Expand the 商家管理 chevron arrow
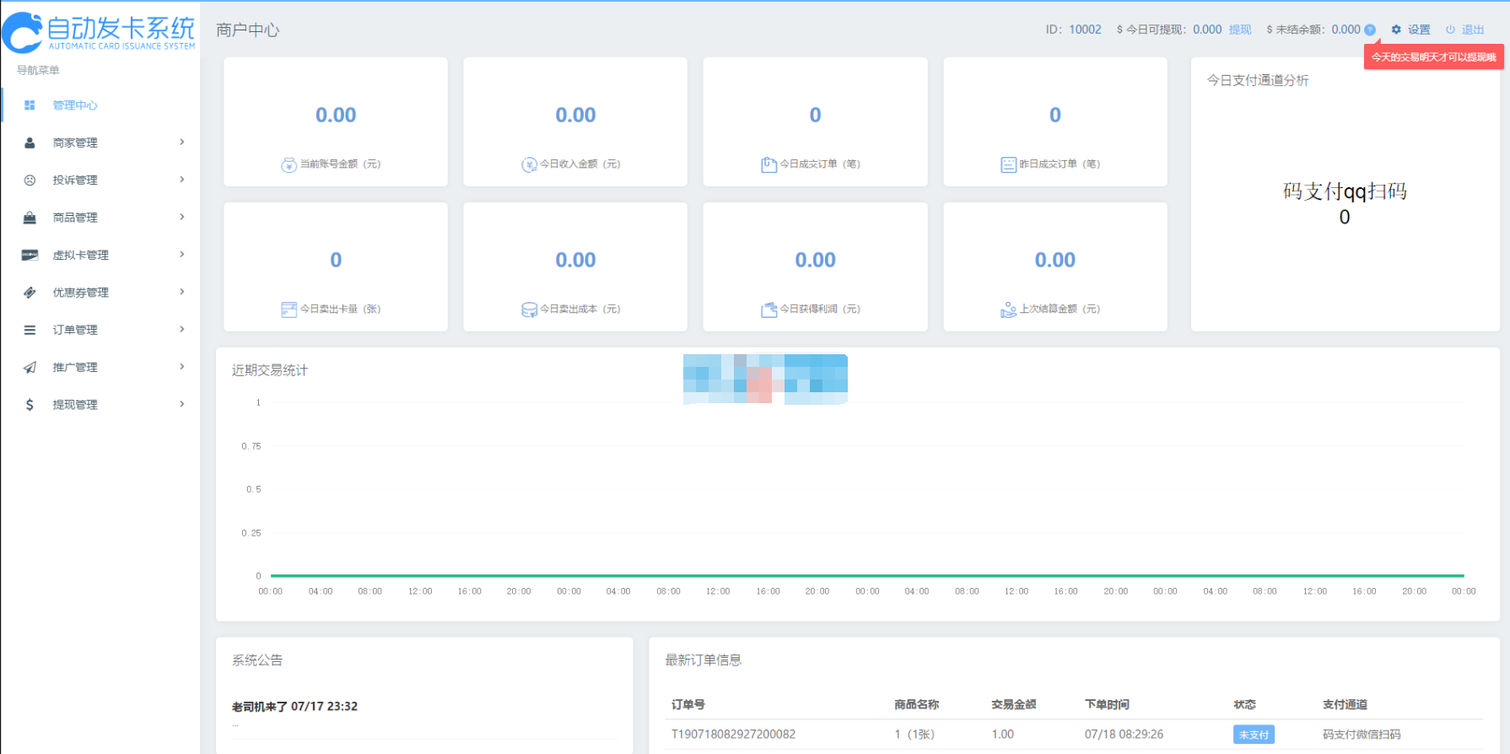1510x754 pixels. click(x=181, y=143)
